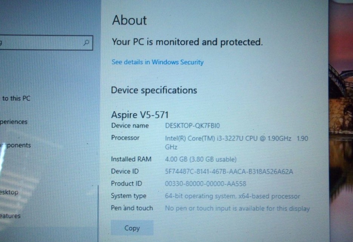The width and height of the screenshot is (353, 242).
Task: Click the magnifier icon in the settings search box
Action: point(86,43)
